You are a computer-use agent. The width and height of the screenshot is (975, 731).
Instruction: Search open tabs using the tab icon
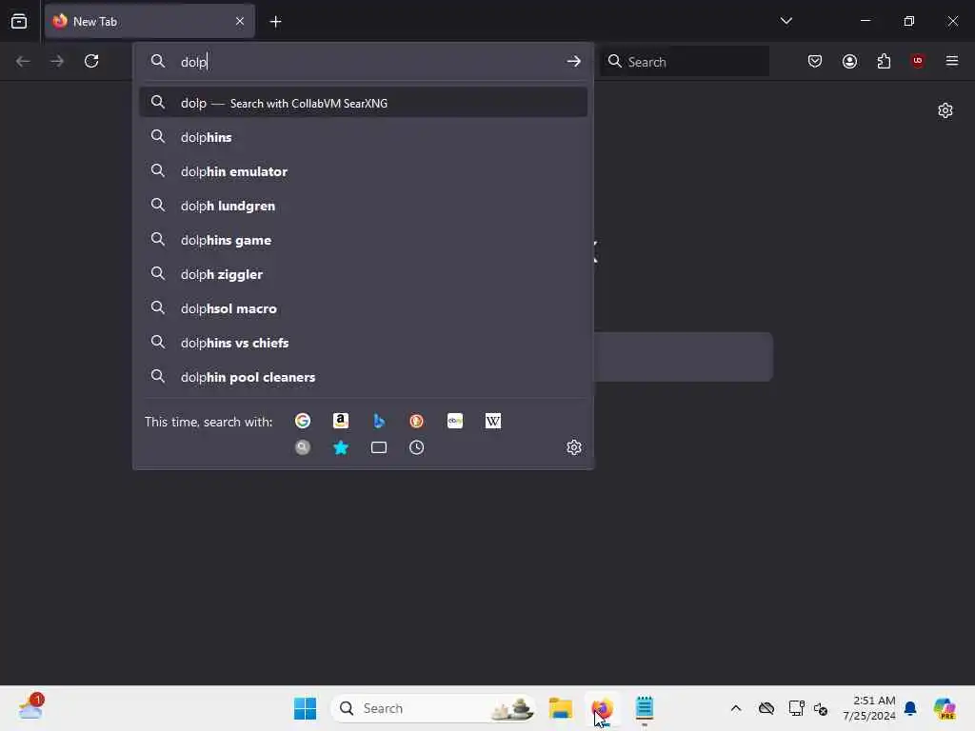point(379,447)
